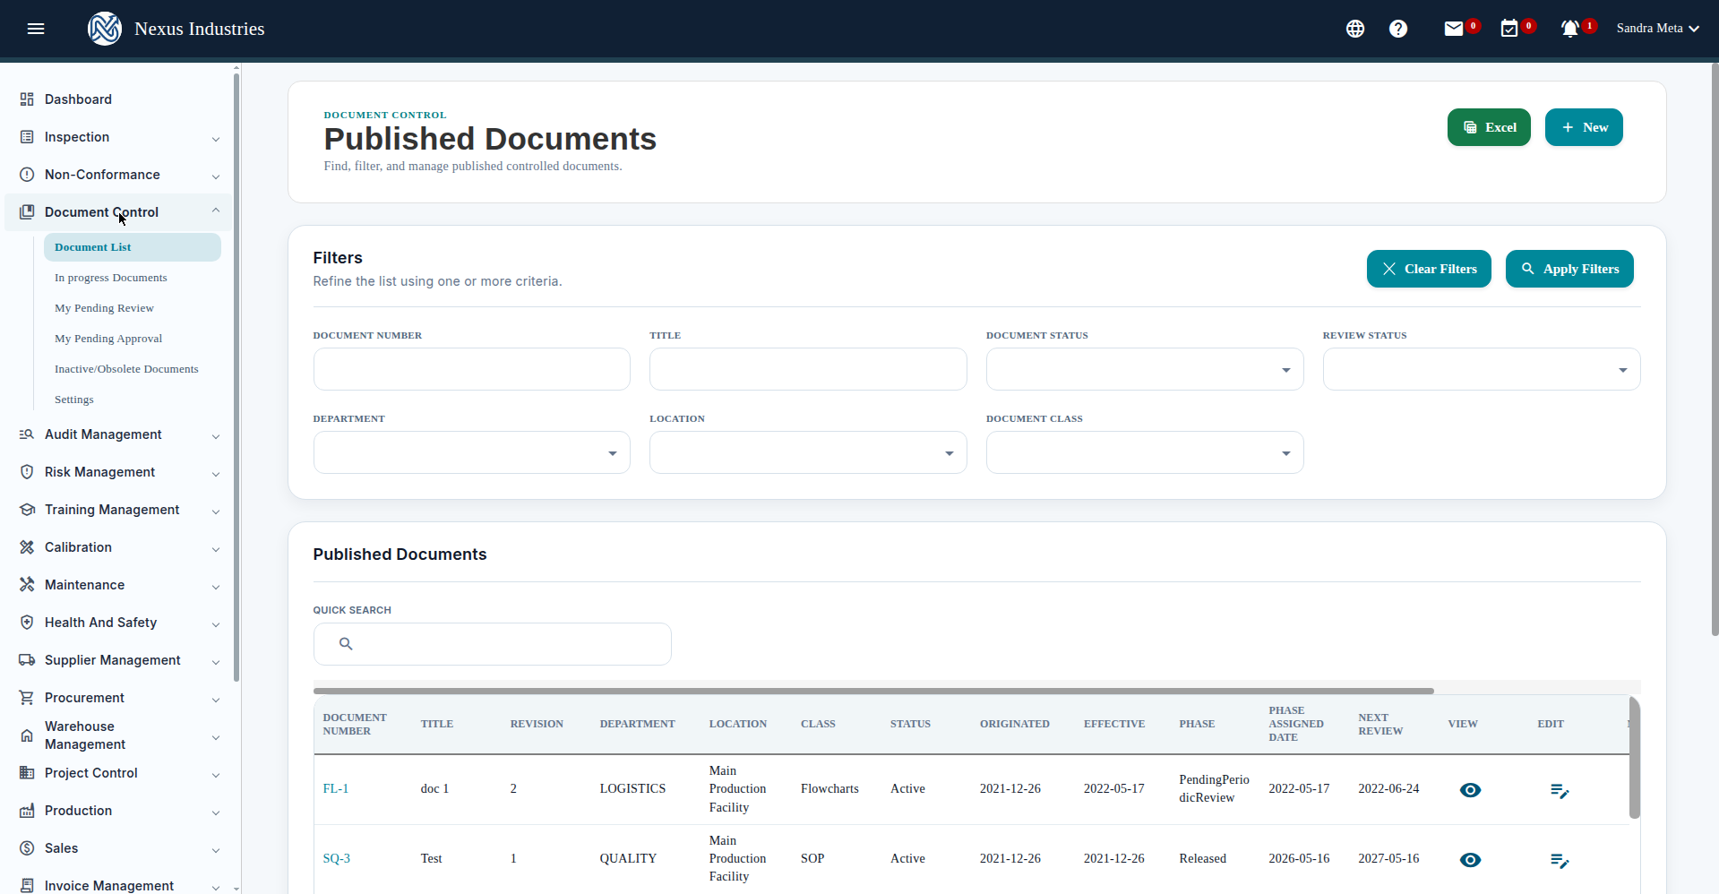Open the Review Status dropdown

pos(1482,369)
